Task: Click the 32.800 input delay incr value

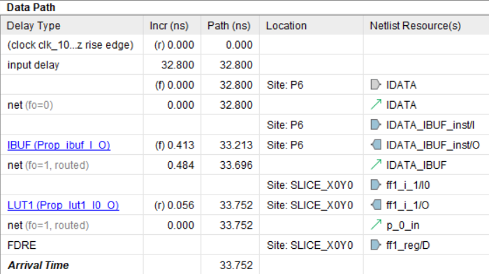Action: point(177,65)
